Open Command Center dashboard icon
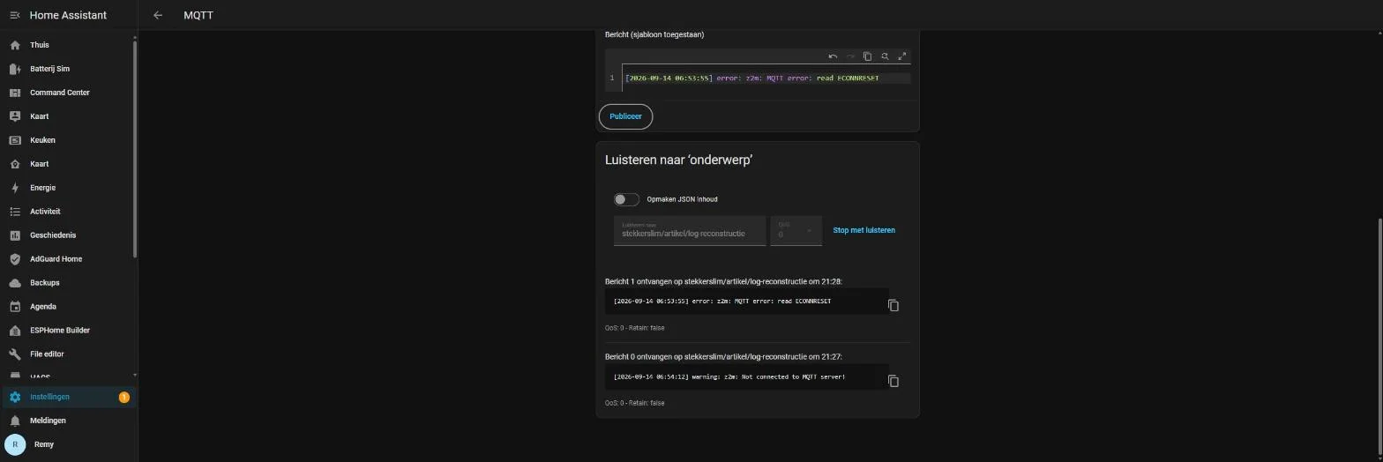This screenshot has width=1383, height=462. click(14, 93)
